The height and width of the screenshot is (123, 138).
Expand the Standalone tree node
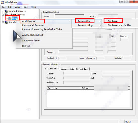pyautogui.click(x=3, y=22)
